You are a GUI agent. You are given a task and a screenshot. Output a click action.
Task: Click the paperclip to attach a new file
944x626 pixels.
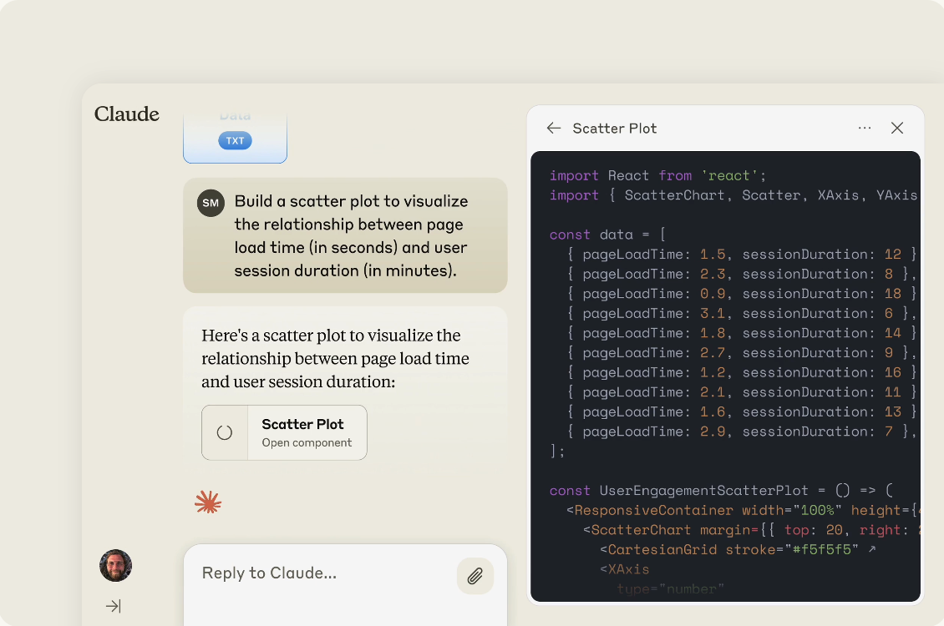click(x=475, y=576)
